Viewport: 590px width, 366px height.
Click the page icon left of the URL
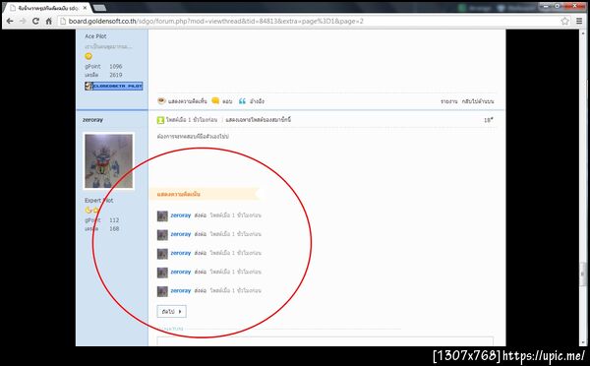pos(63,21)
